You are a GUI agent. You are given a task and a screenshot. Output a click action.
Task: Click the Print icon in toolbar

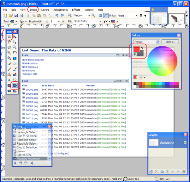coord(21,16)
